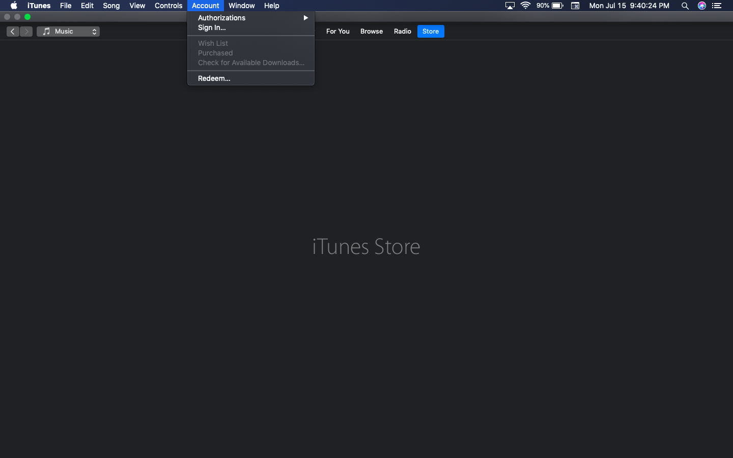733x458 pixels.
Task: Open the Help menu
Action: pos(272,6)
